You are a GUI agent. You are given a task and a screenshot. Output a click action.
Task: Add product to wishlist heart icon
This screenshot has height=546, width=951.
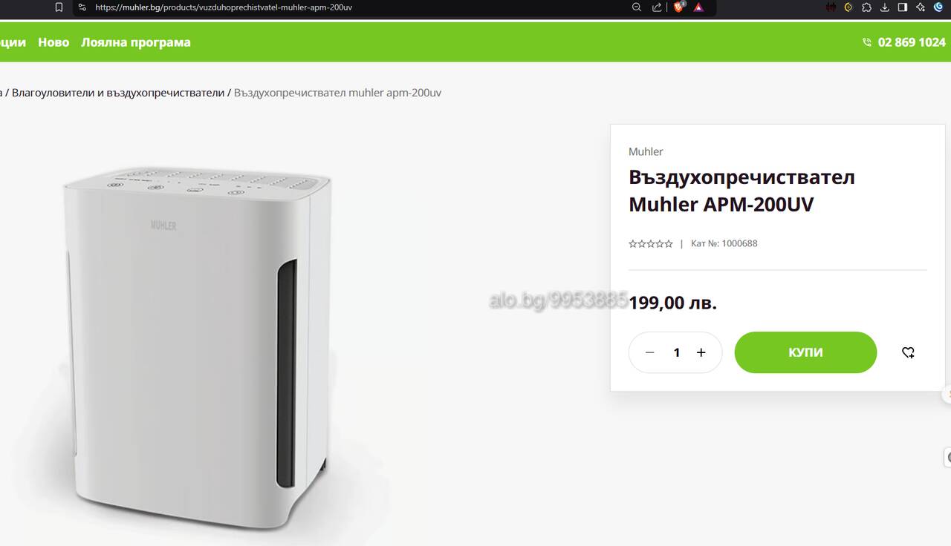tap(908, 352)
